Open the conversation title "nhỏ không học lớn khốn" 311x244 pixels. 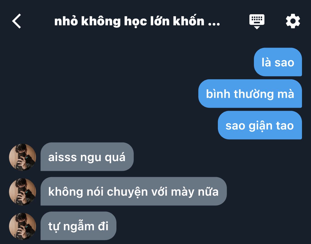(129, 21)
